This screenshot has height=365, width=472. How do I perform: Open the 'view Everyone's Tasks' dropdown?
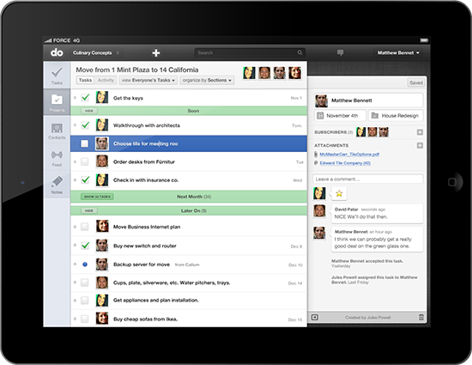coord(148,80)
